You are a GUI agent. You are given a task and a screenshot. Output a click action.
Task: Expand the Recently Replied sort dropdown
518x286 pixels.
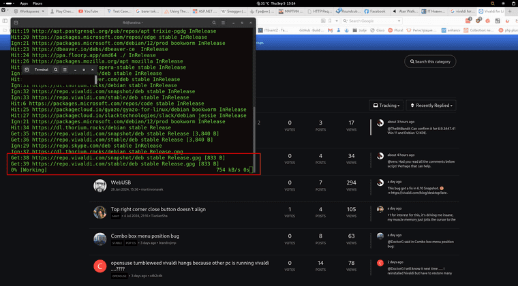click(x=431, y=106)
